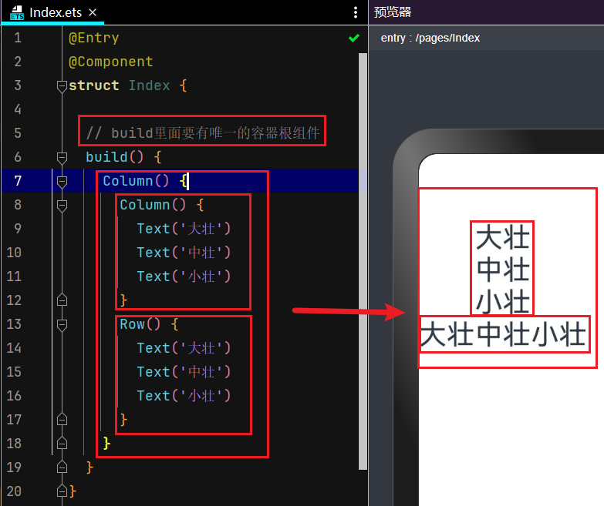Click the entry : /pages/Index path label

pyautogui.click(x=430, y=38)
